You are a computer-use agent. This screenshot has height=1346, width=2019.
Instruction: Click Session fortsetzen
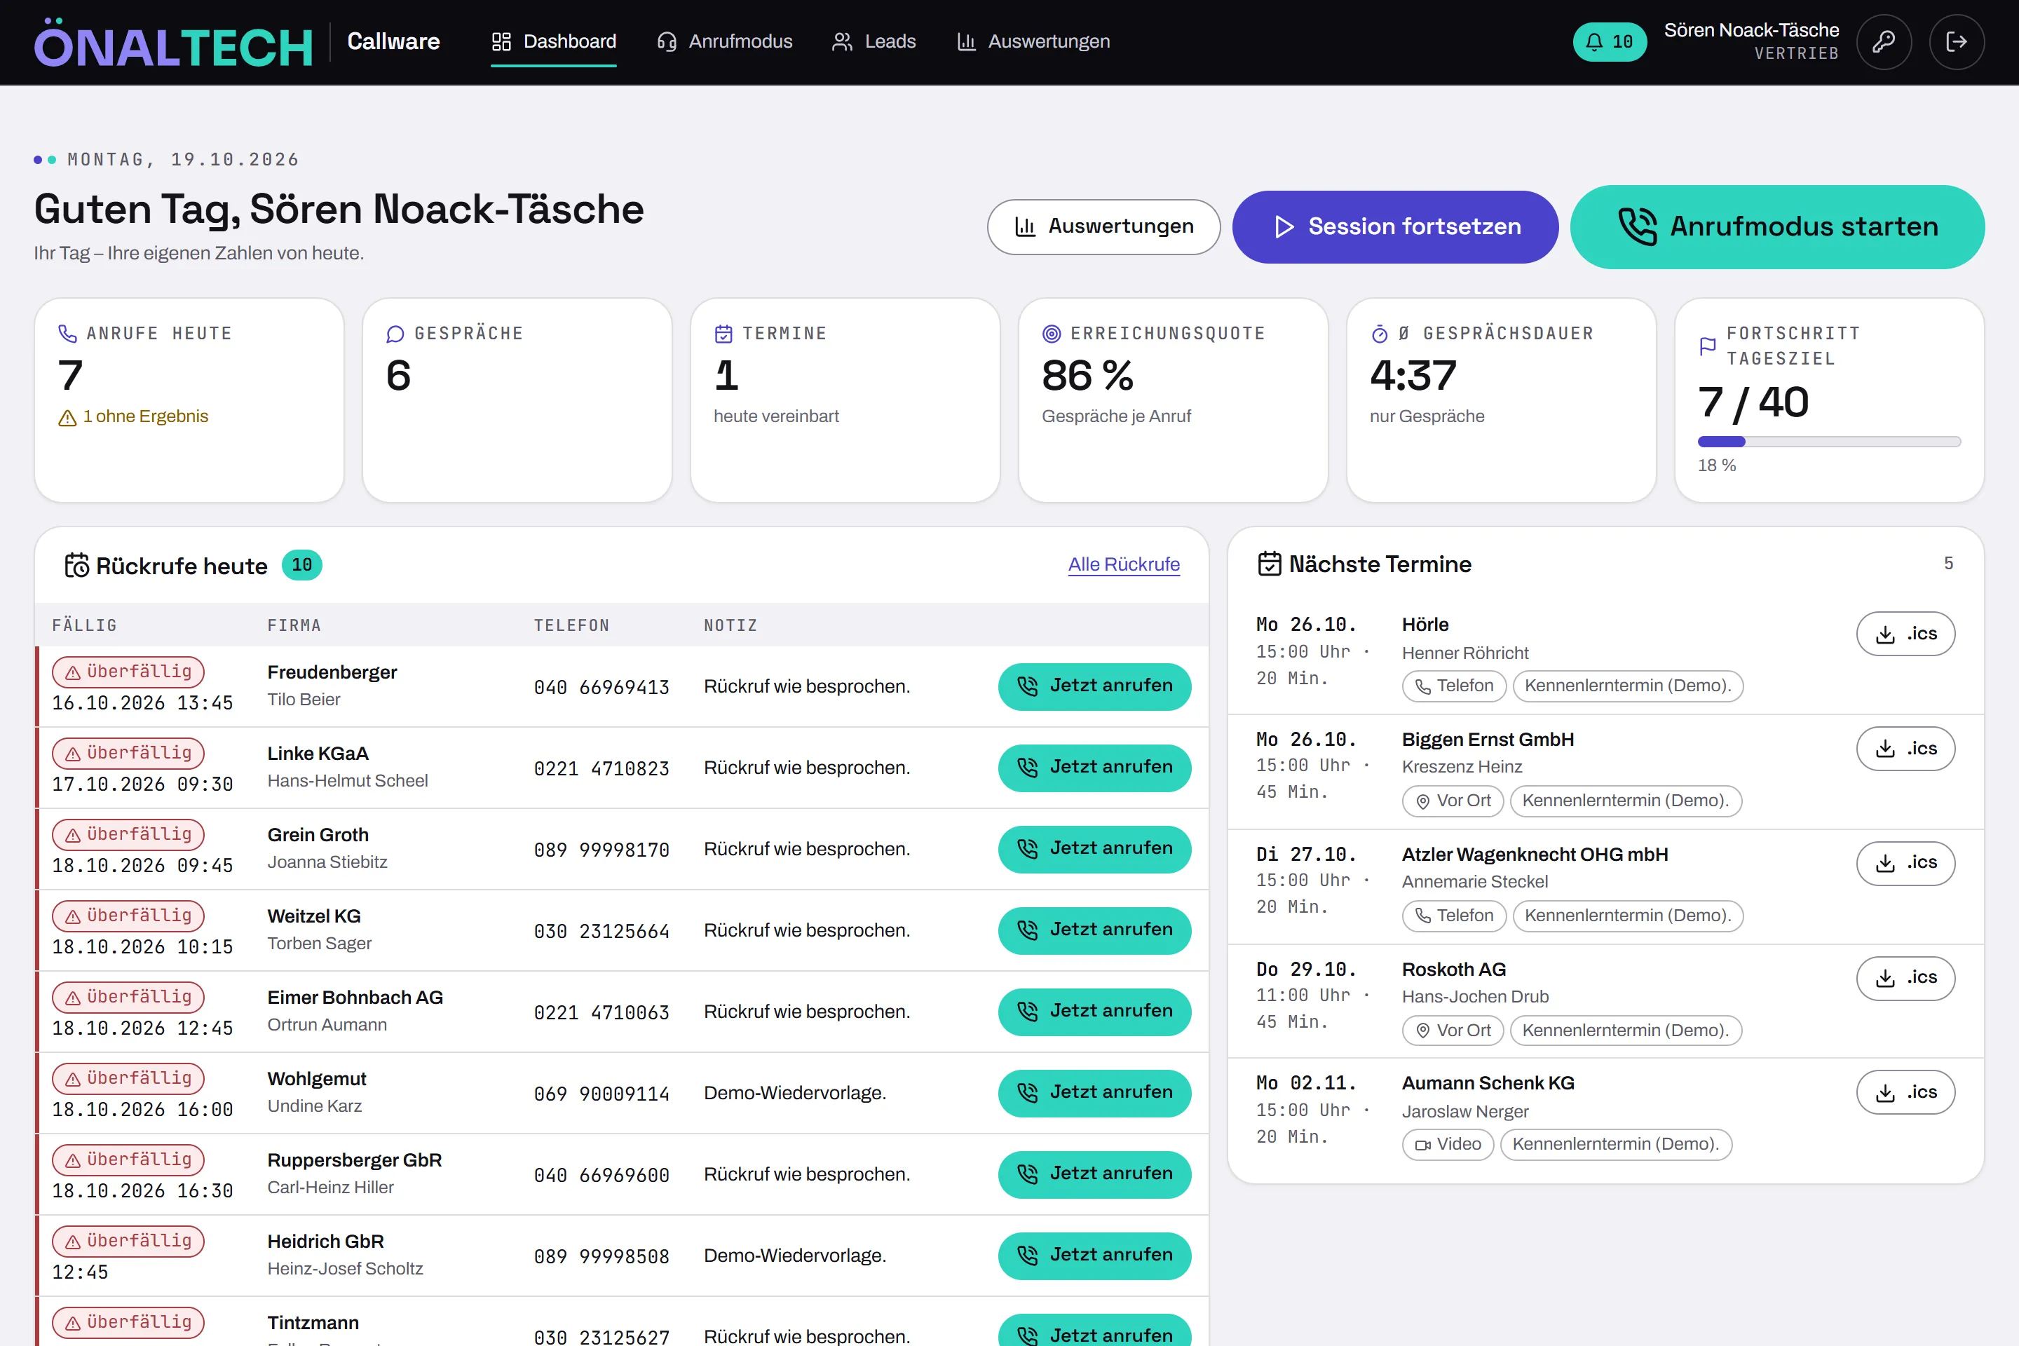(1395, 226)
